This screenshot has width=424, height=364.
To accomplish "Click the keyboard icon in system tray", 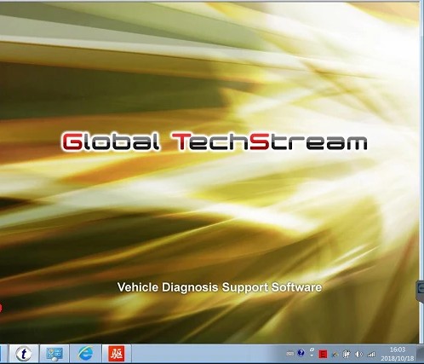I will [290, 354].
